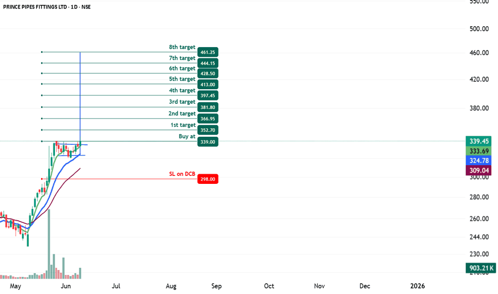Select the 5th target 413.00 tag

coord(208,84)
